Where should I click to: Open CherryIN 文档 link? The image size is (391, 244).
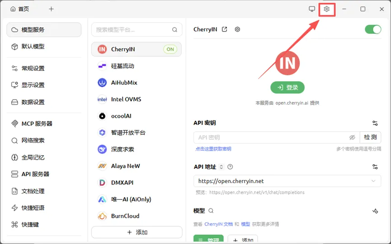point(218,224)
